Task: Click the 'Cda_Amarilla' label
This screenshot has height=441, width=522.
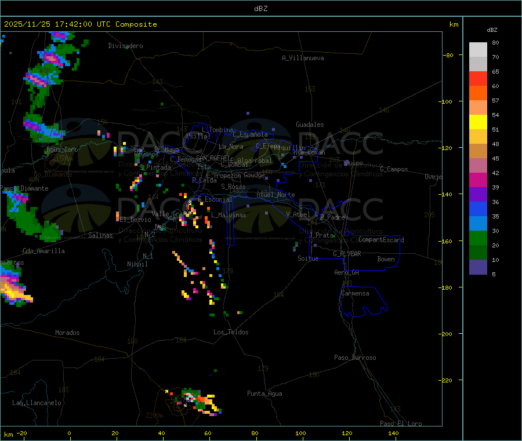Action: (43, 251)
